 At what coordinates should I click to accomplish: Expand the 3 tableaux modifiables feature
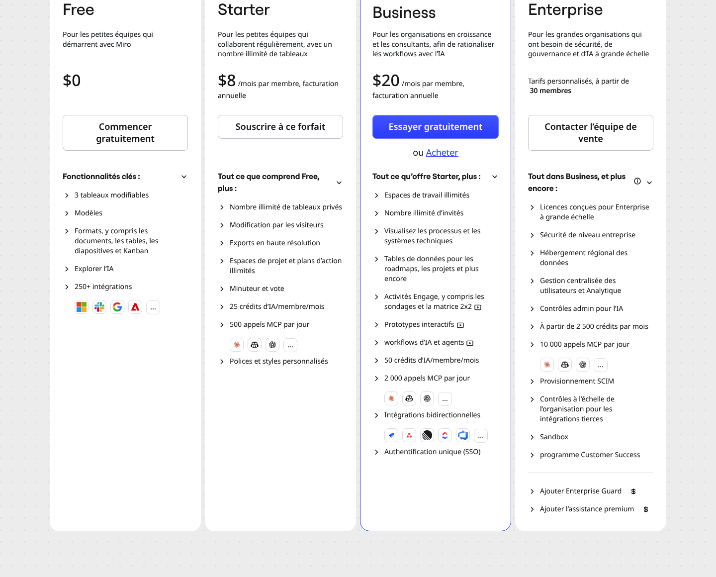pyautogui.click(x=106, y=195)
